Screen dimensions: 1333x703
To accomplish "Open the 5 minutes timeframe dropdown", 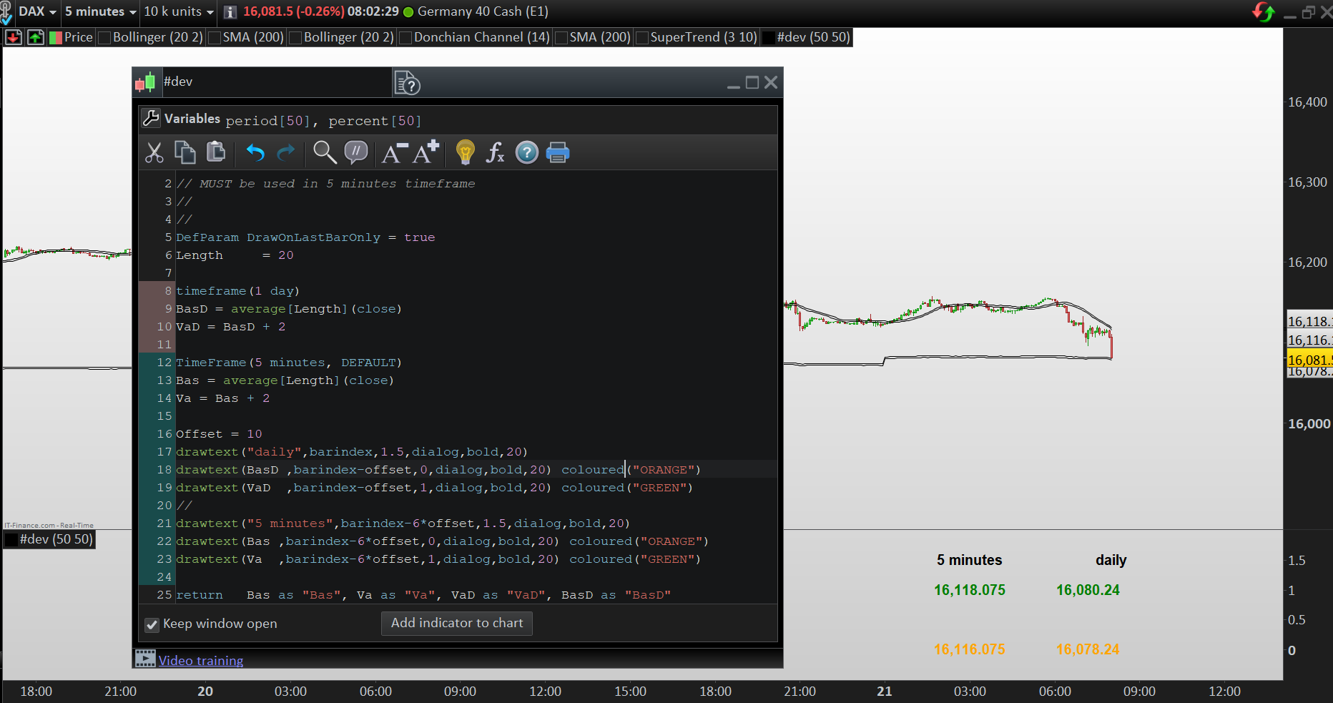I will 100,12.
